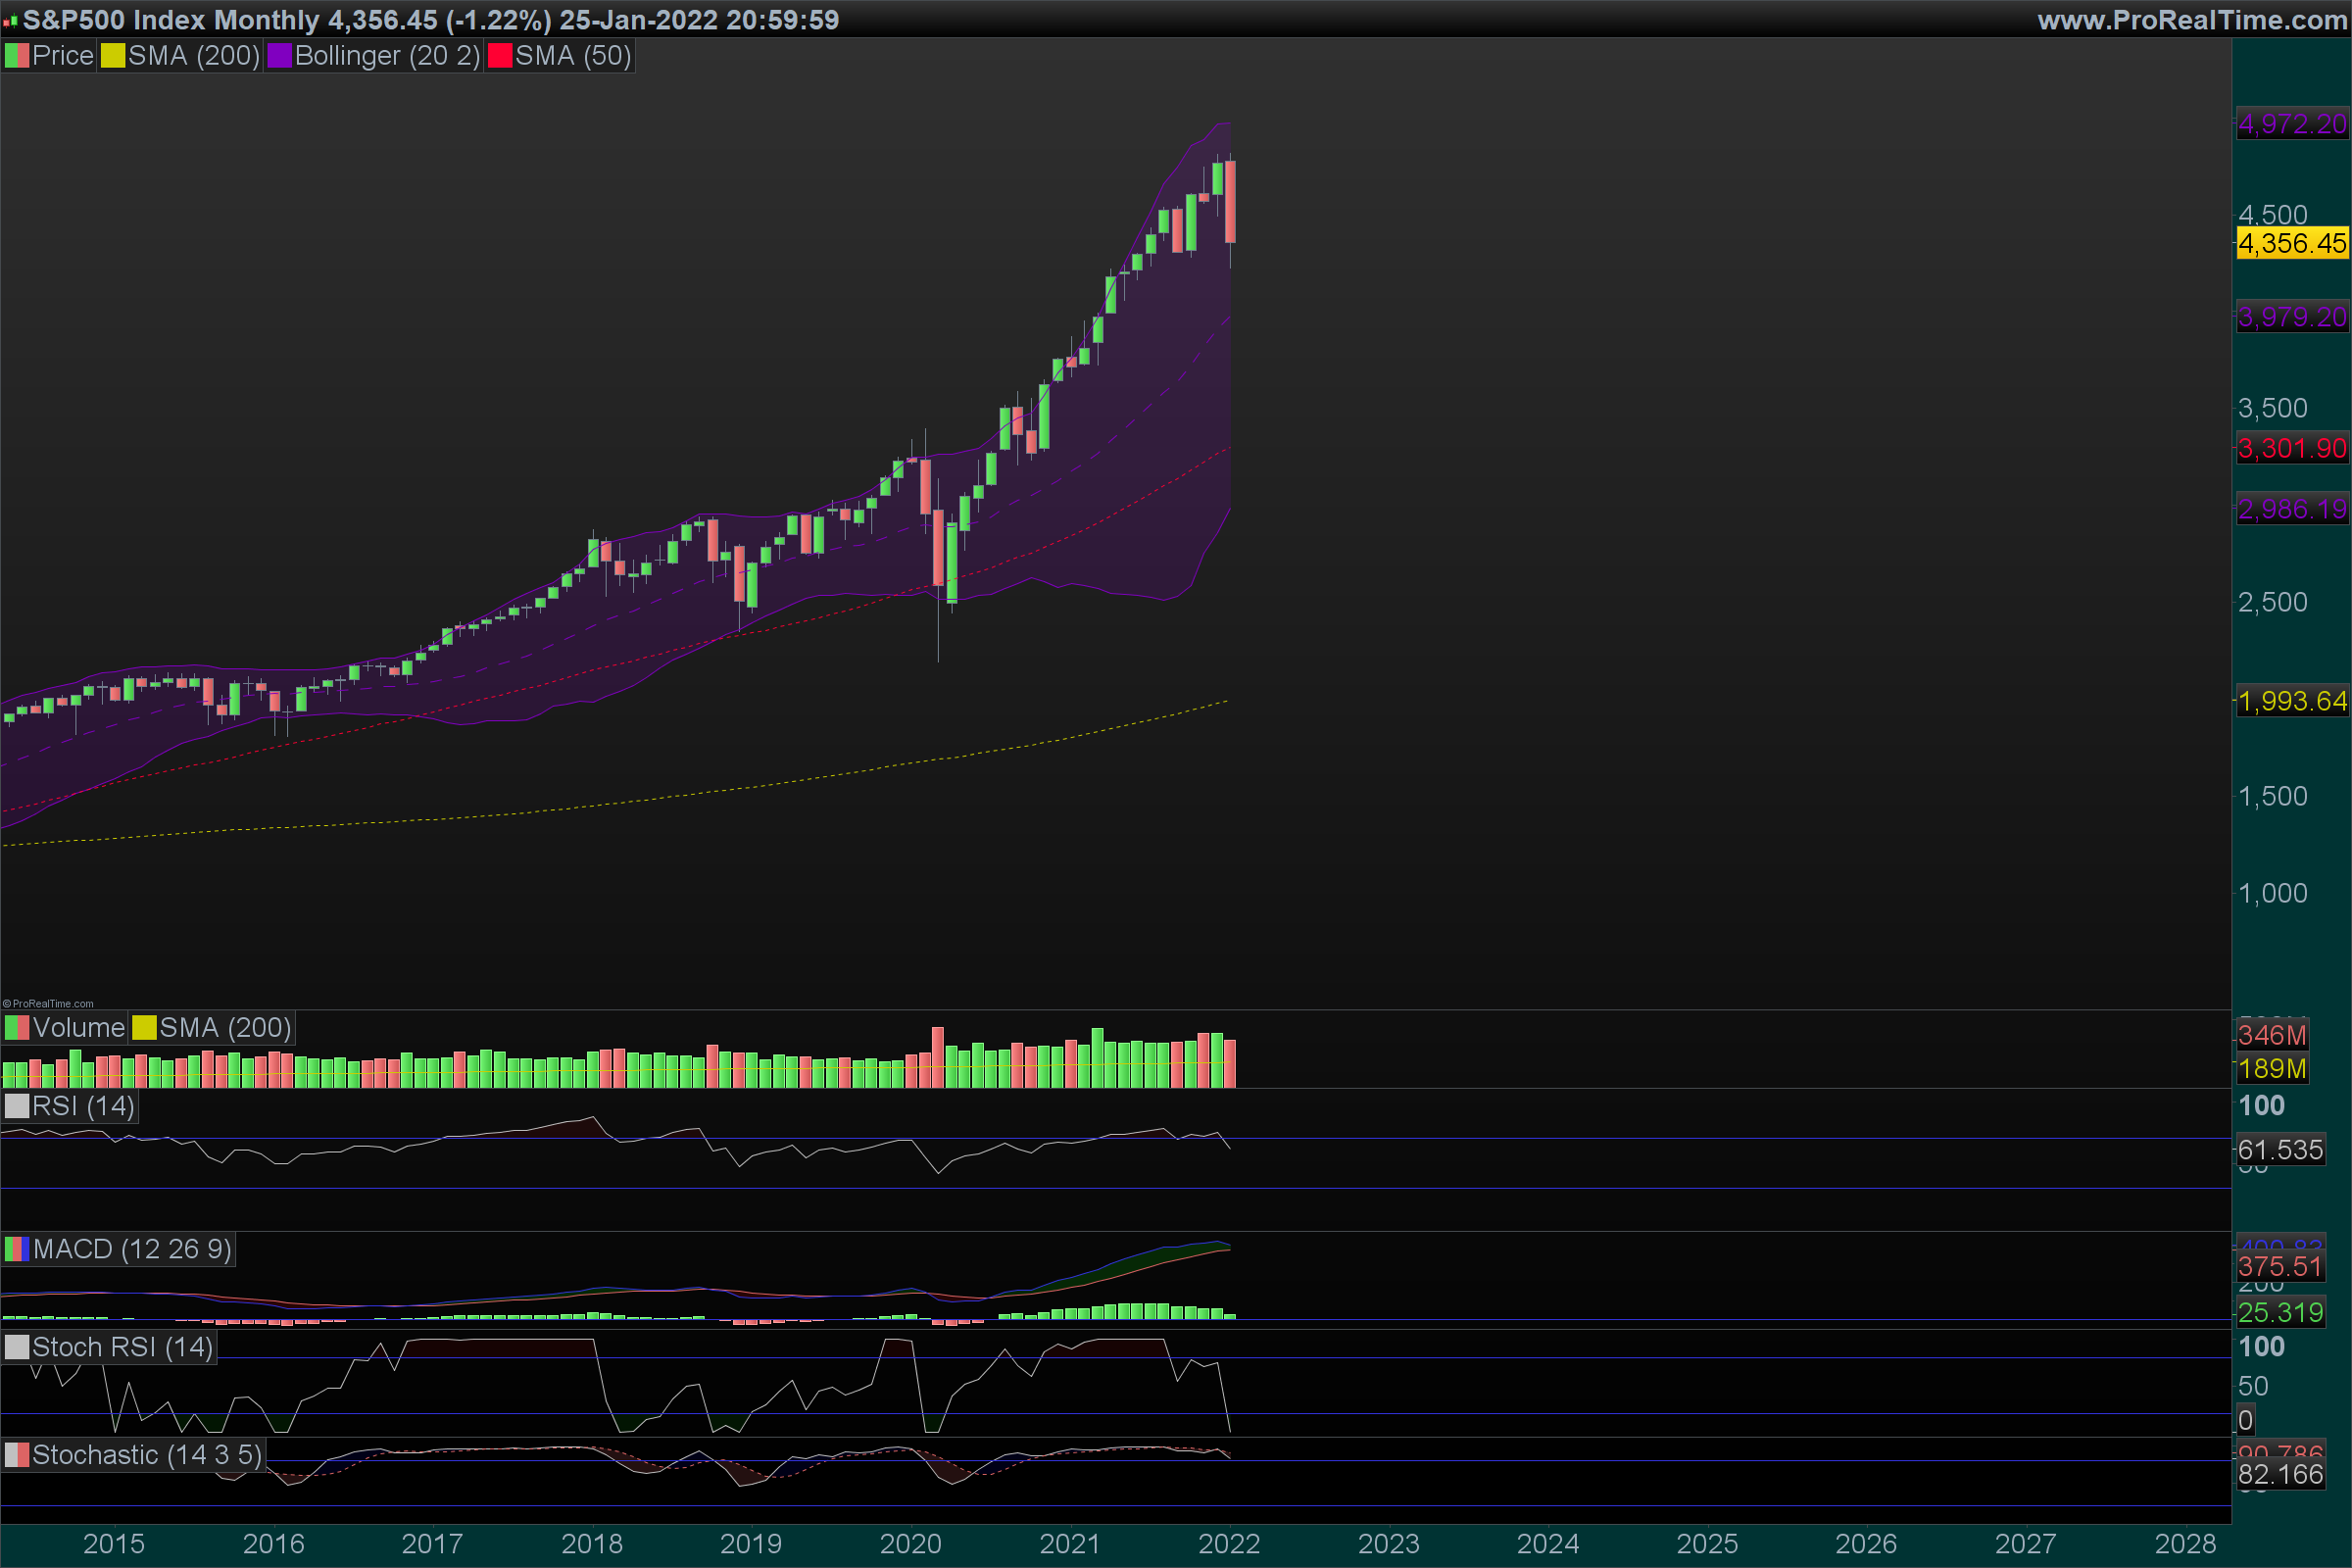2352x1568 pixels.
Task: Click the Stoch RSI (14) legend icon
Action: (17, 1347)
